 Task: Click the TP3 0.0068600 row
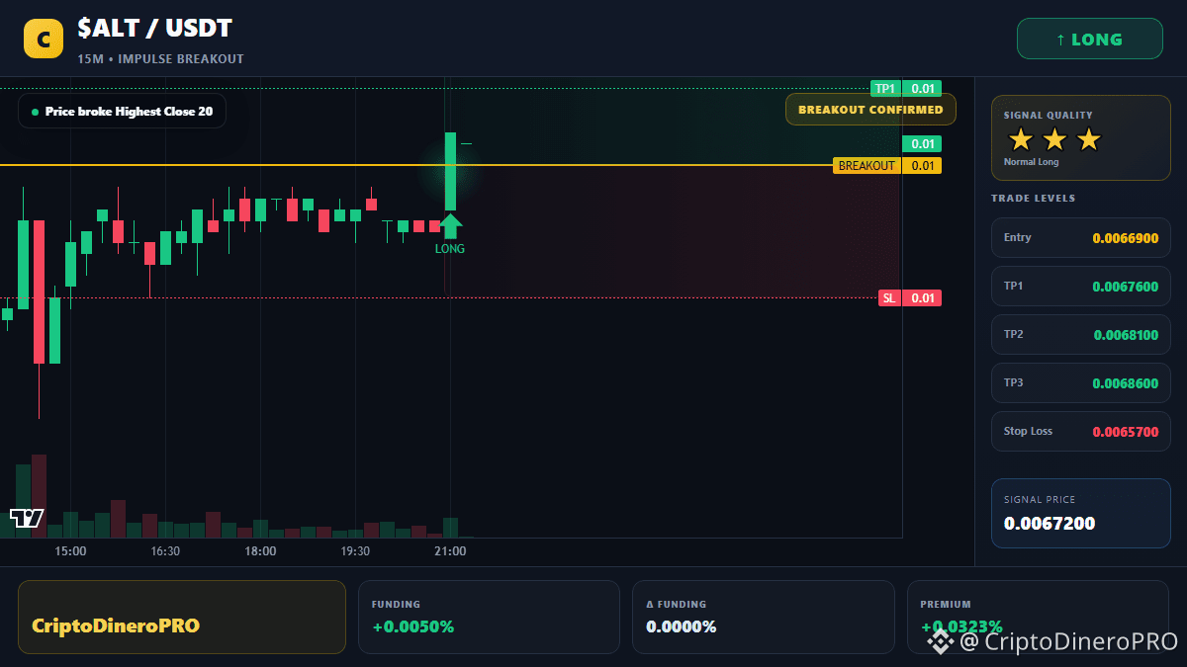pos(1080,382)
